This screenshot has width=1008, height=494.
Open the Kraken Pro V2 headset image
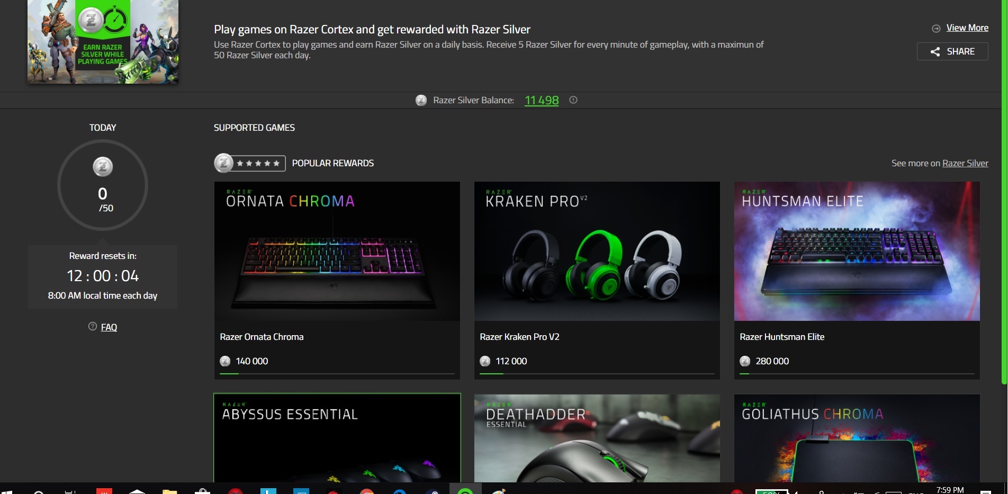click(x=597, y=252)
